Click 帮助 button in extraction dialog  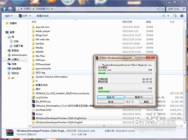(146, 102)
